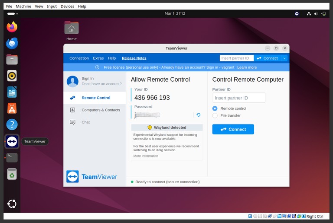Open the VirtualBox Machine menu
This screenshot has width=333, height=223.
pos(23,6)
